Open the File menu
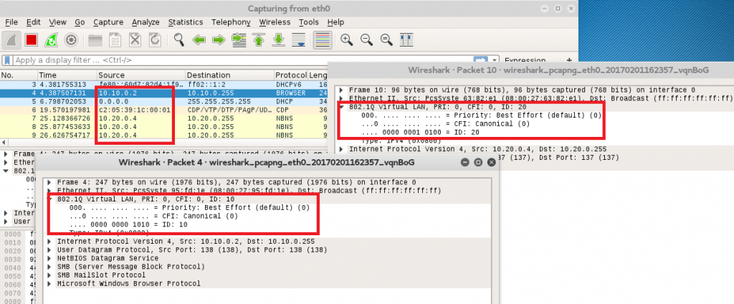The width and height of the screenshot is (734, 304). (x=11, y=22)
